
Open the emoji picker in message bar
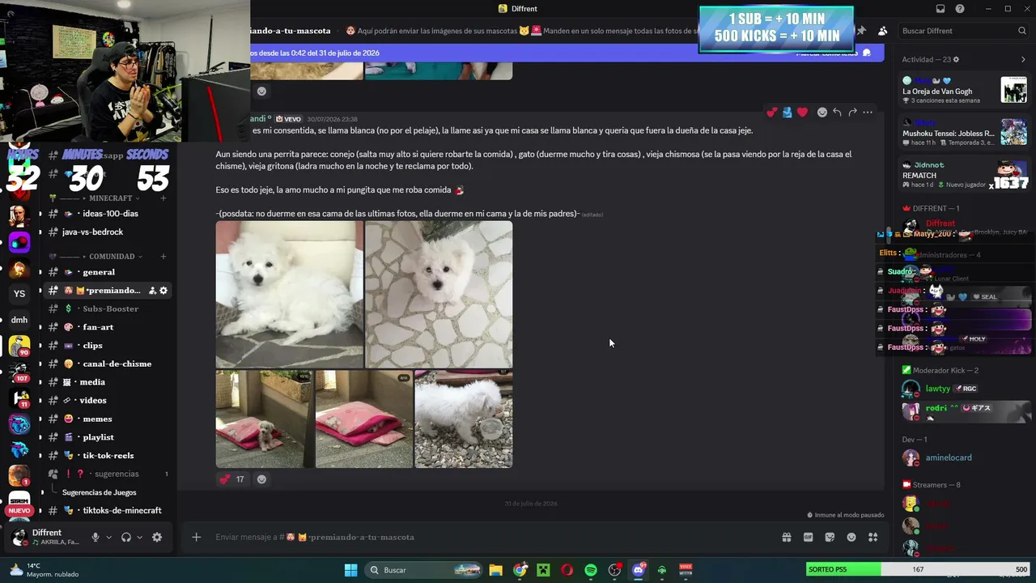point(851,537)
